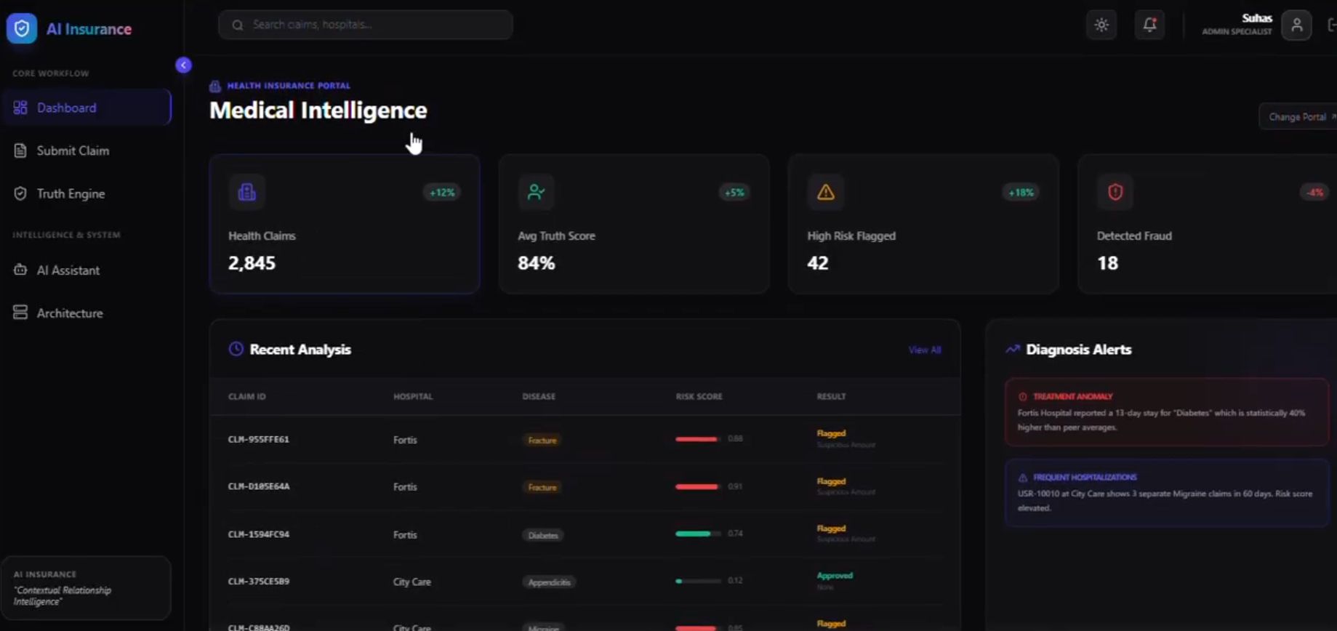Click the AI Assistant robot icon
This screenshot has width=1337, height=631.
(20, 270)
